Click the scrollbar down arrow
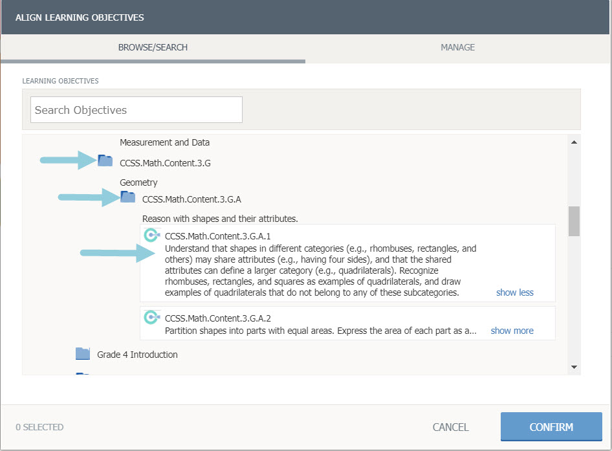 (x=573, y=367)
